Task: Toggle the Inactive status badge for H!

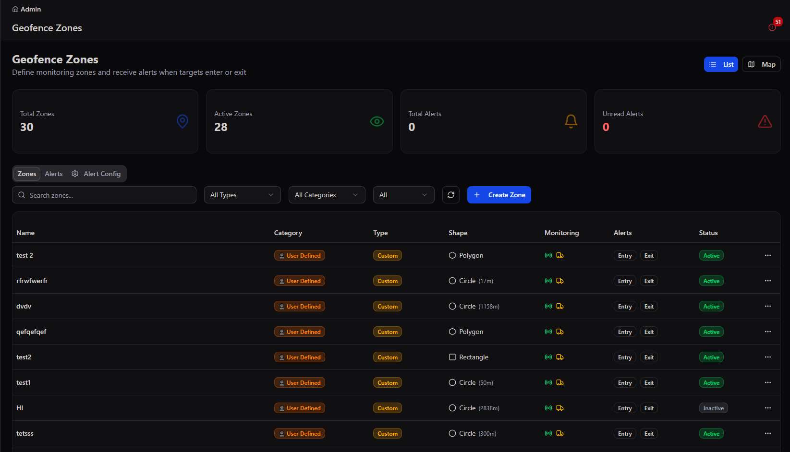Action: click(x=713, y=408)
